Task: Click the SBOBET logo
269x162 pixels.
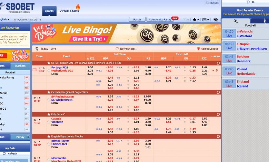Action: [17, 8]
